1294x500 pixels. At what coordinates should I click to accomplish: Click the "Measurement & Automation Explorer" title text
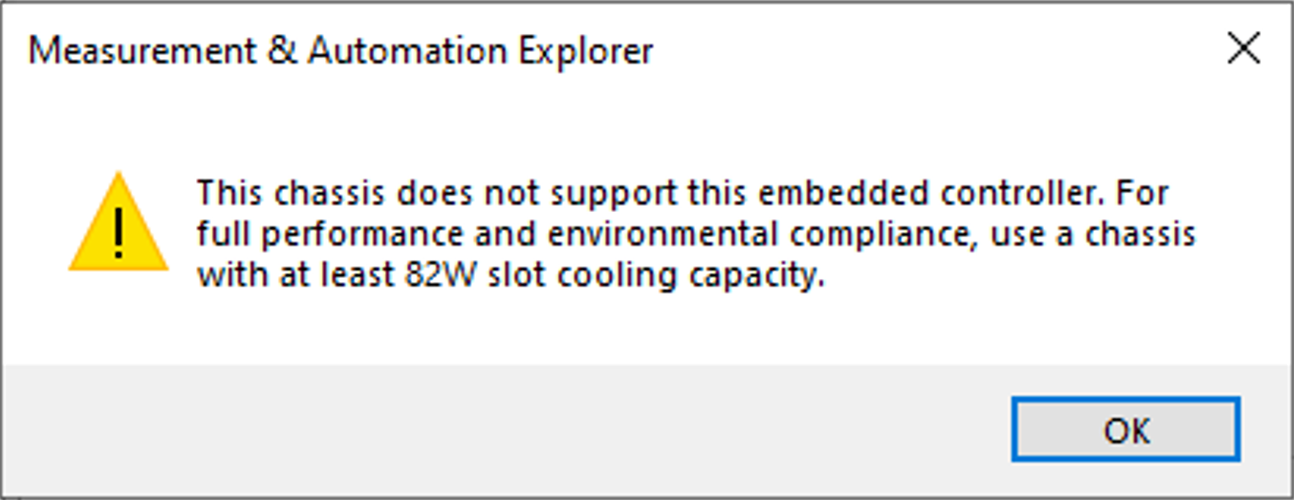tap(340, 51)
